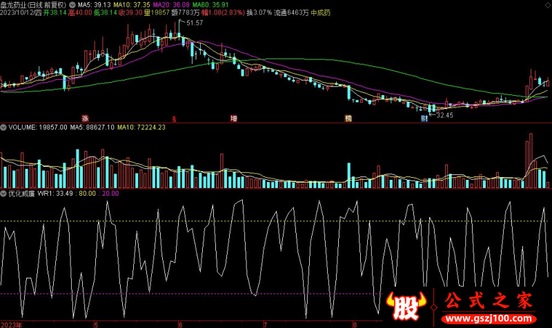
Task: Click the 涨 event marker
Action: pos(85,118)
